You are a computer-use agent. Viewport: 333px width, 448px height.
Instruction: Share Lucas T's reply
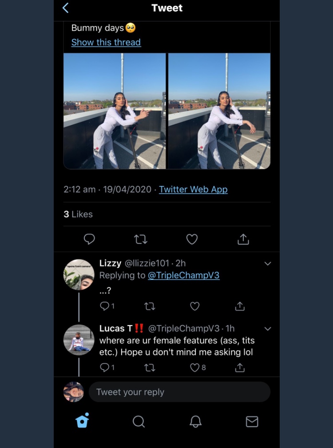click(240, 367)
